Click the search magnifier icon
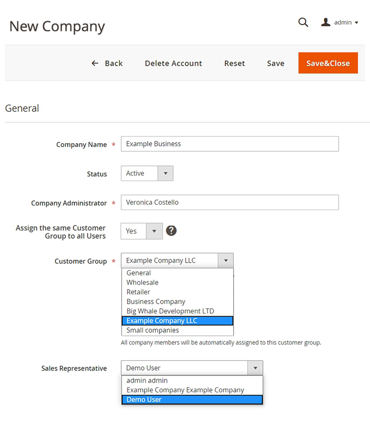The width and height of the screenshot is (370, 422). click(303, 22)
